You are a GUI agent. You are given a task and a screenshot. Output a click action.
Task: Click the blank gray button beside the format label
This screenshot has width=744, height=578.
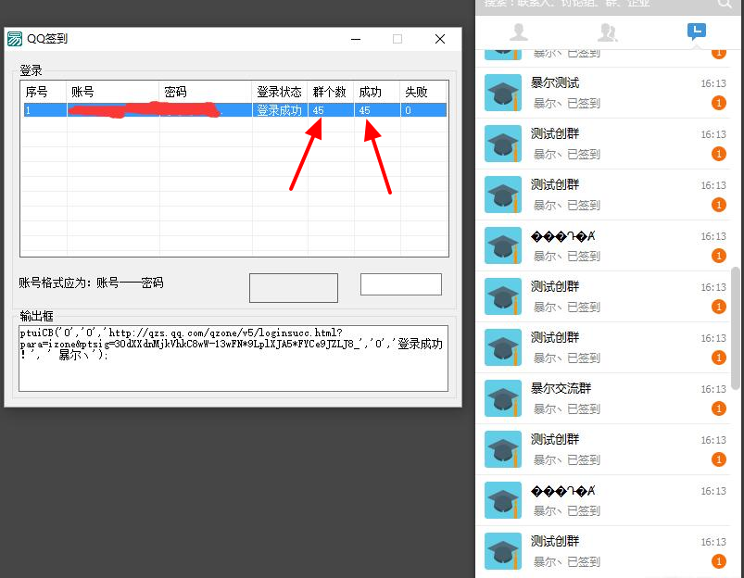point(294,287)
